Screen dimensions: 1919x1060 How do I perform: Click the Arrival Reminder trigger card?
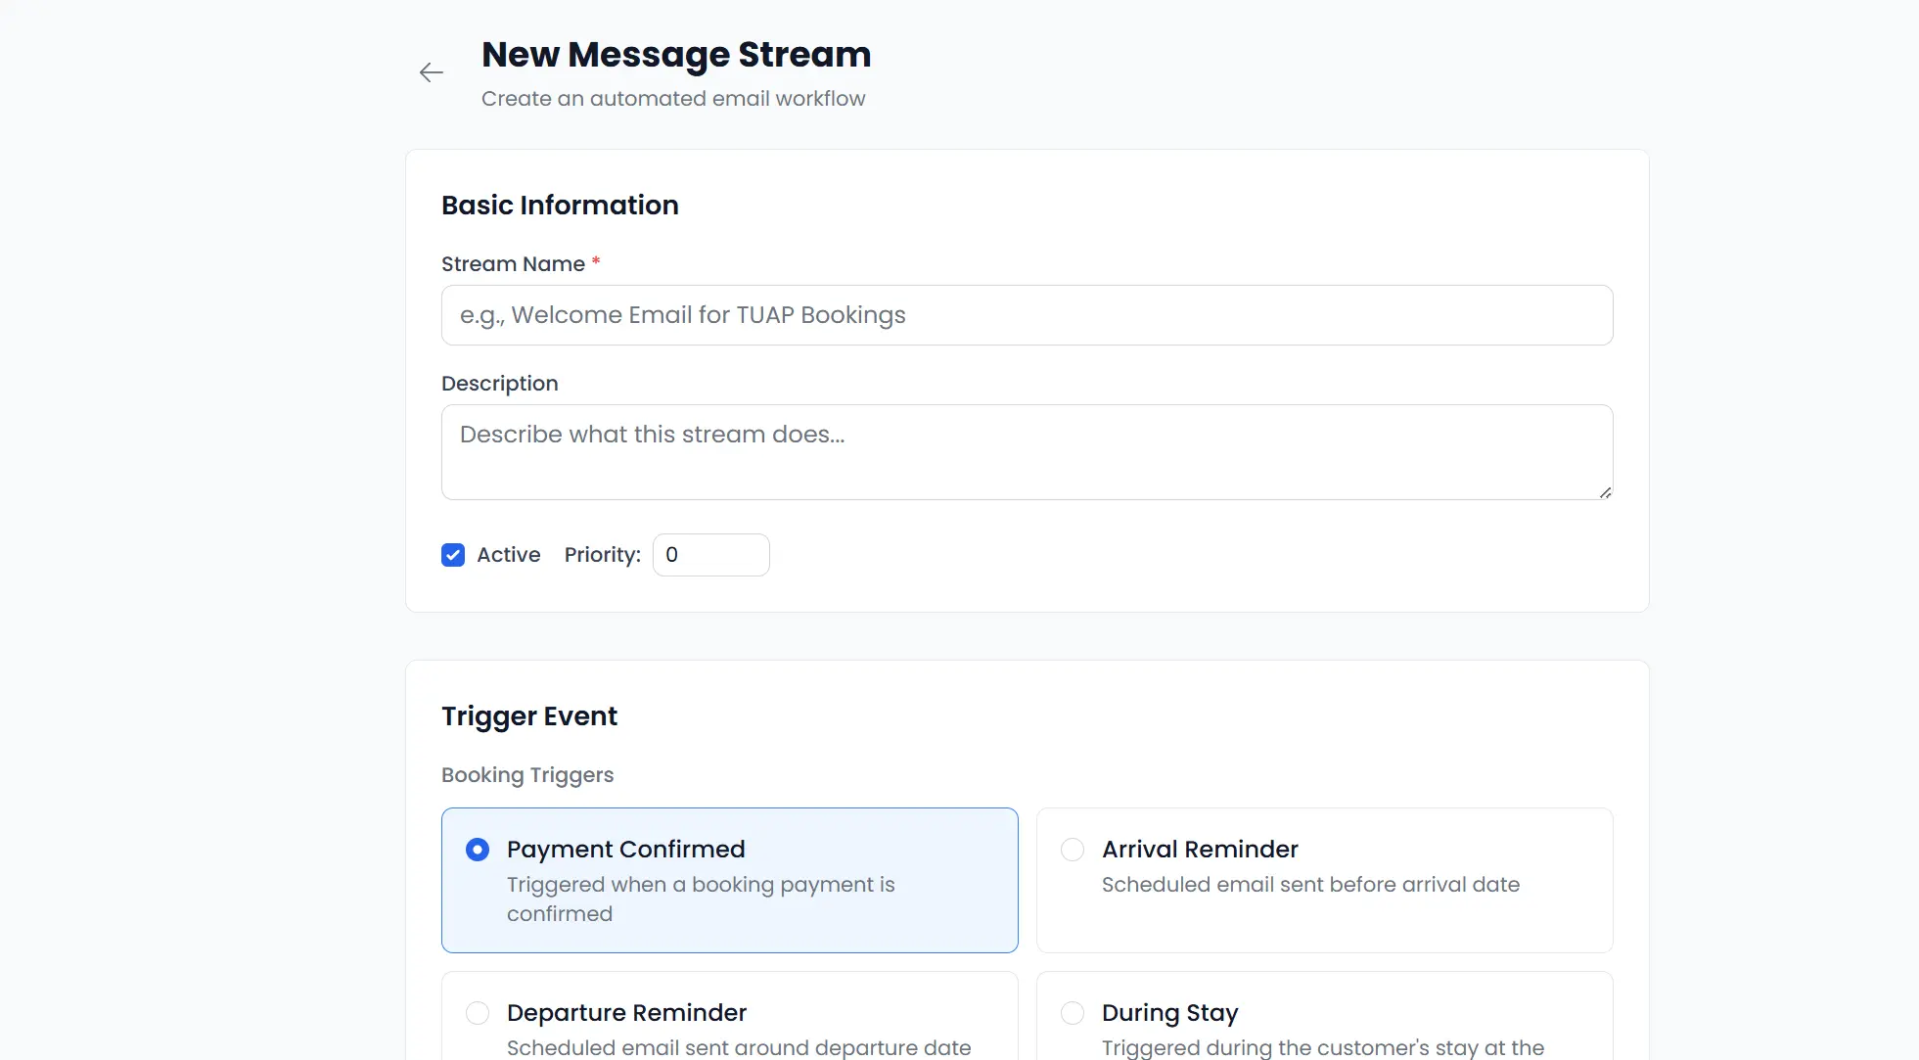pyautogui.click(x=1323, y=880)
